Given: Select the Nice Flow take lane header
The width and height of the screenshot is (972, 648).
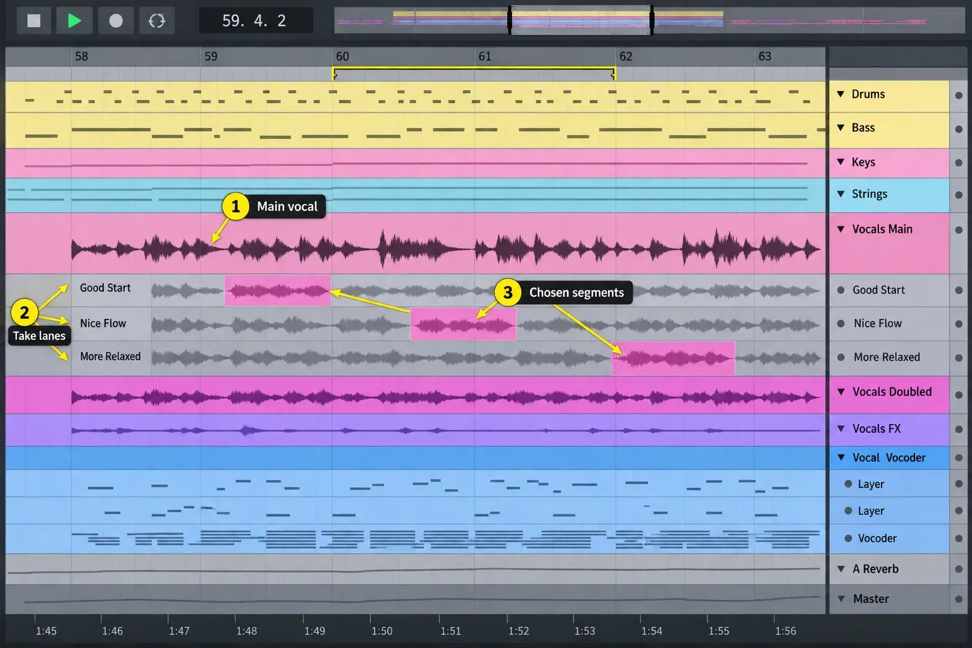Looking at the screenshot, I should [x=878, y=323].
